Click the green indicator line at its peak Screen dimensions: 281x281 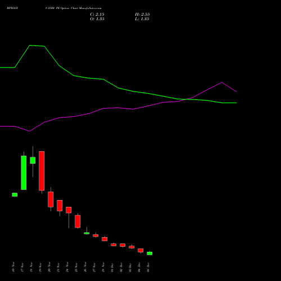(30, 46)
